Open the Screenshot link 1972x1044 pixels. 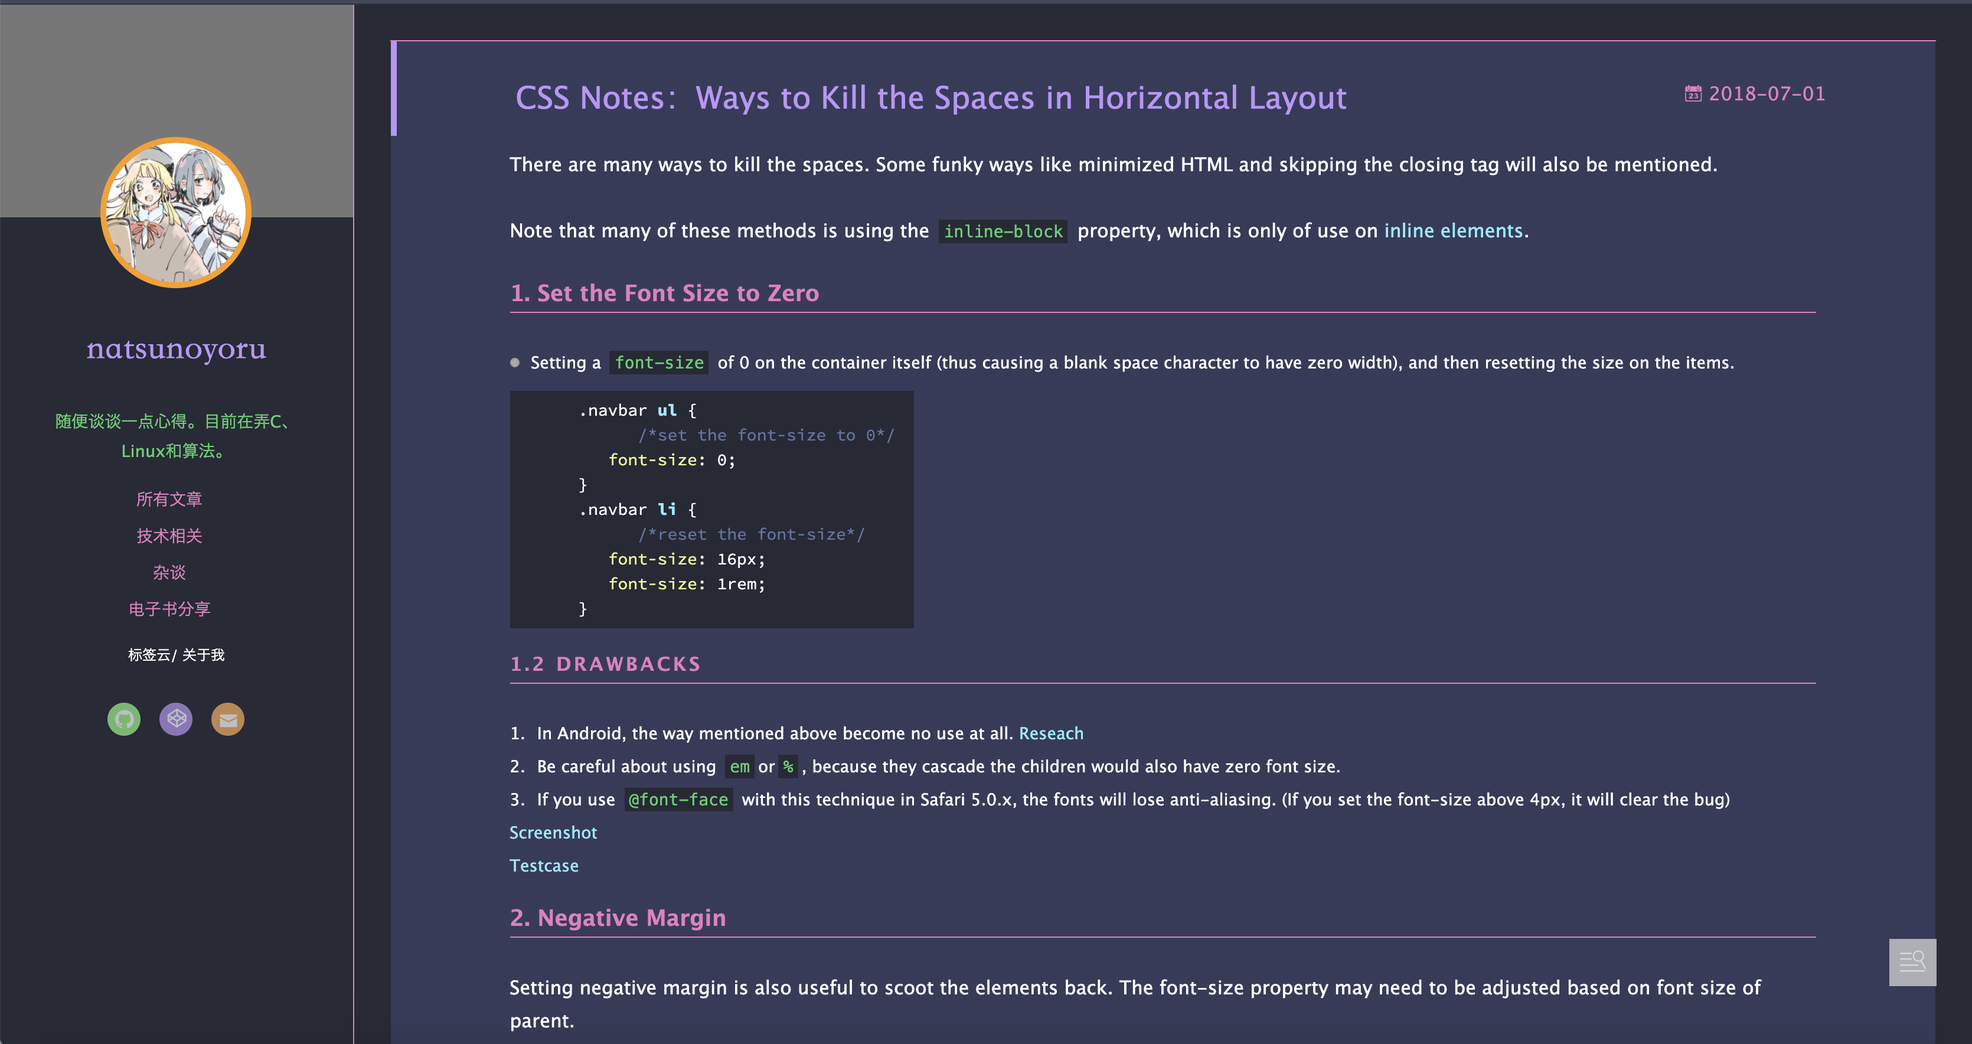[553, 833]
